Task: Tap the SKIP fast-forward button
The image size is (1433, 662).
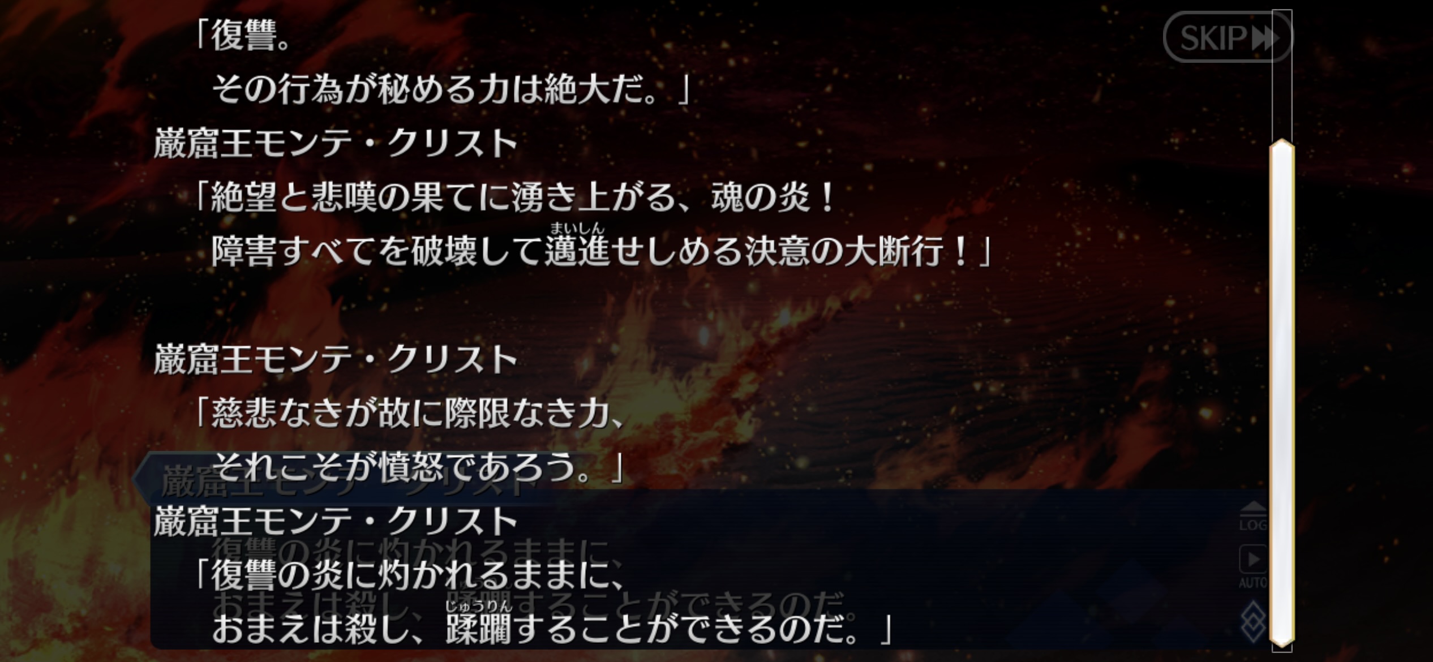Action: [1227, 38]
